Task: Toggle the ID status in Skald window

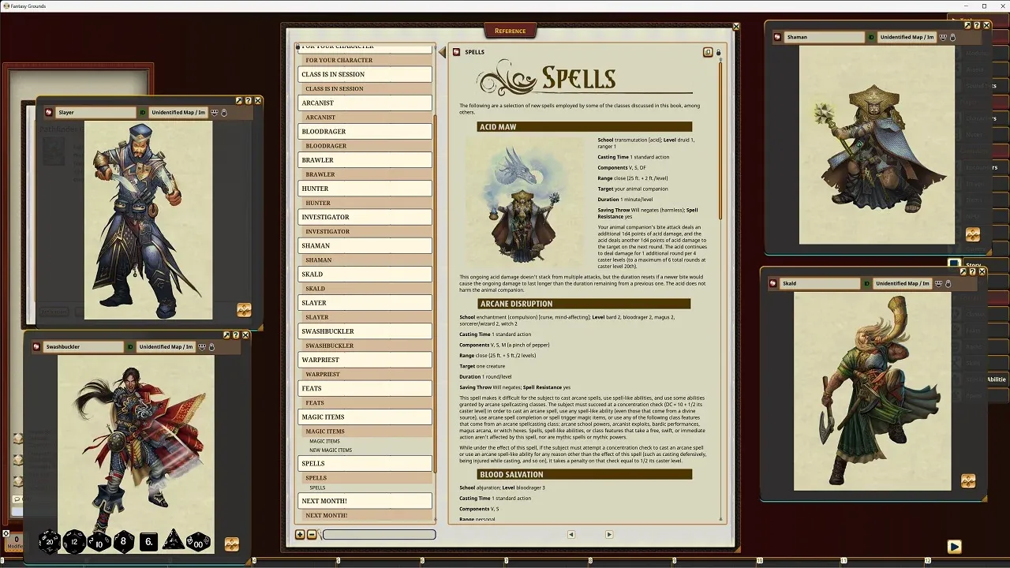Action: tap(867, 283)
